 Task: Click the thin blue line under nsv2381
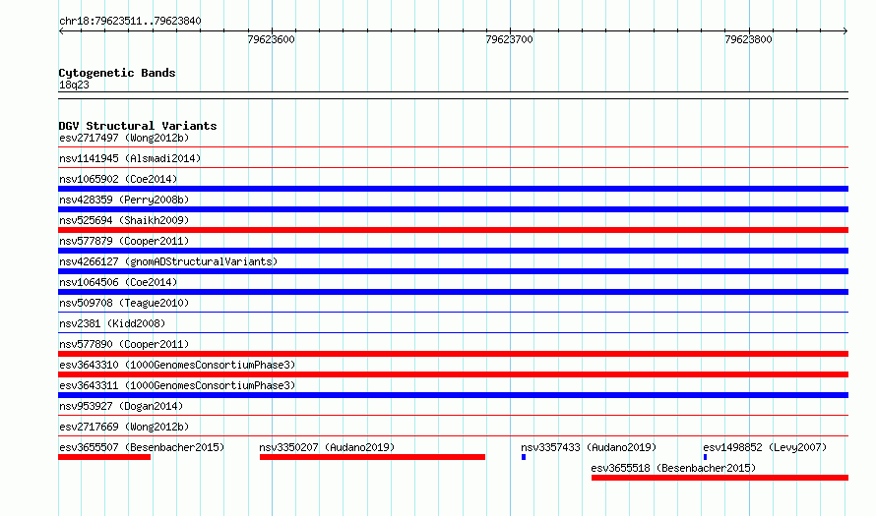(453, 333)
